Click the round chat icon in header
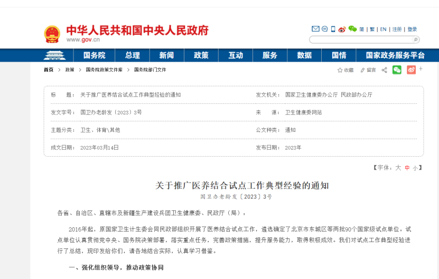This screenshot has width=439, height=279. coord(325,29)
